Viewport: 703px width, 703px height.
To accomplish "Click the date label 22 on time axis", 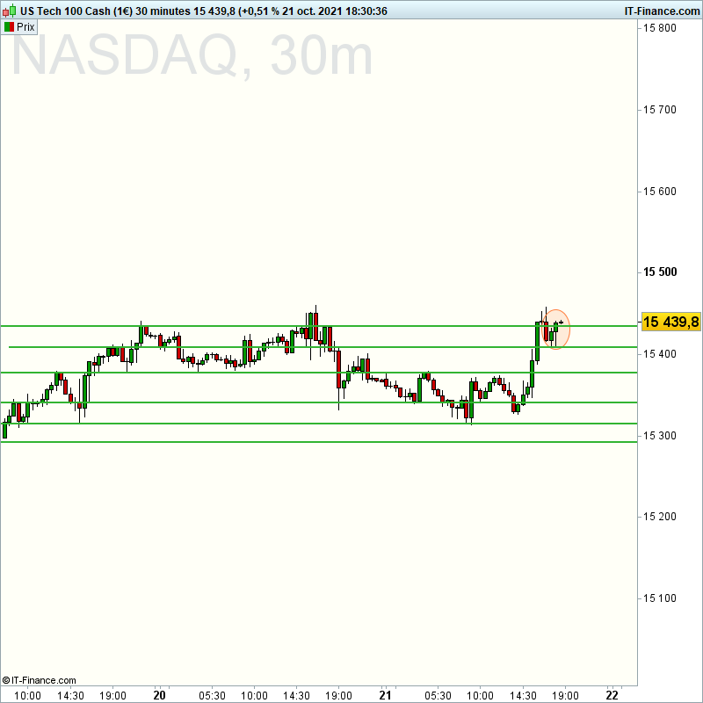I will click(612, 695).
